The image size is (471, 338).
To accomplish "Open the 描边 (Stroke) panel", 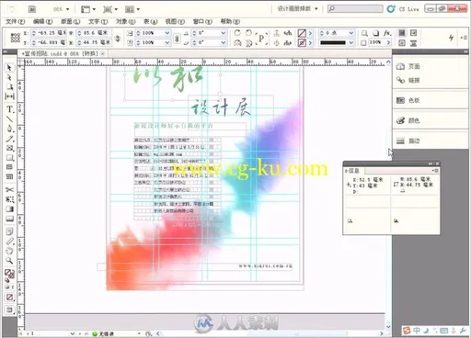I will [408, 141].
